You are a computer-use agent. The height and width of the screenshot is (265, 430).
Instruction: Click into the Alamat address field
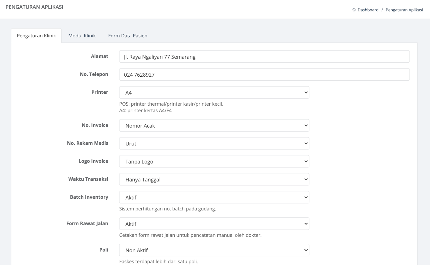(264, 56)
